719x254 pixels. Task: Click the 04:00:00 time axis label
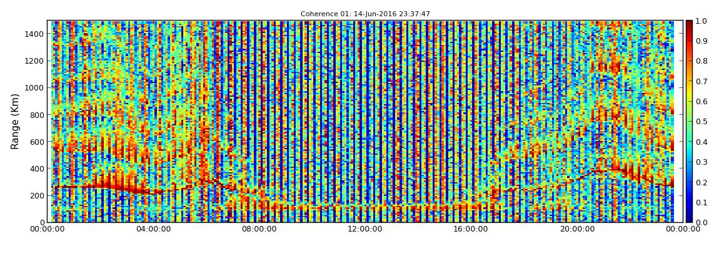(153, 229)
